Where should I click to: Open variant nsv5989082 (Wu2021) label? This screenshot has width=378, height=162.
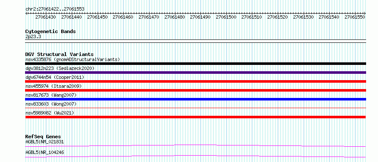pos(50,113)
